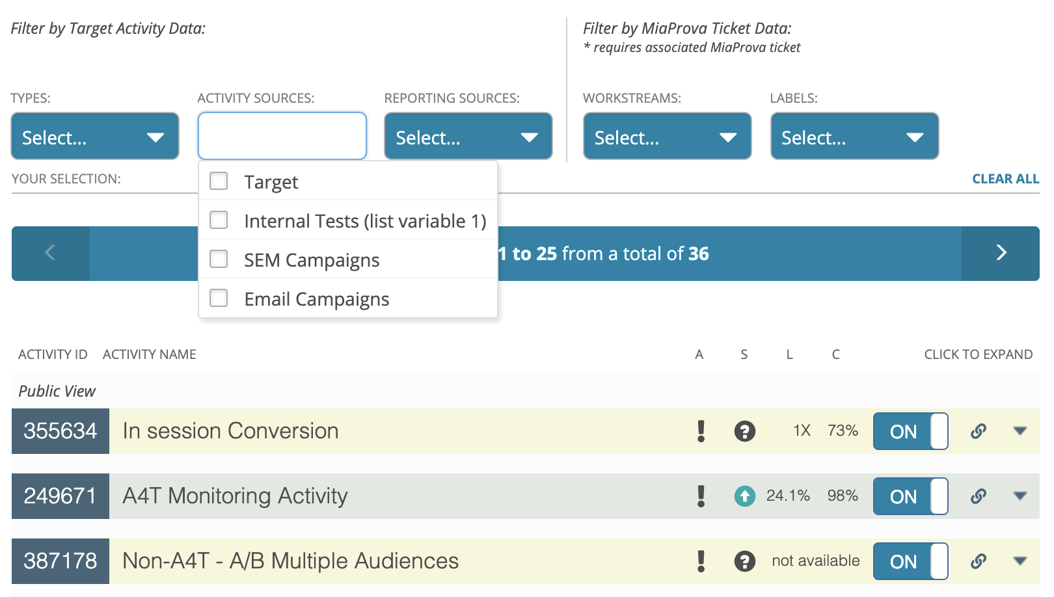Image resolution: width=1054 pixels, height=597 pixels.
Task: Select Internal Tests (list variable 1) option
Action: point(348,220)
